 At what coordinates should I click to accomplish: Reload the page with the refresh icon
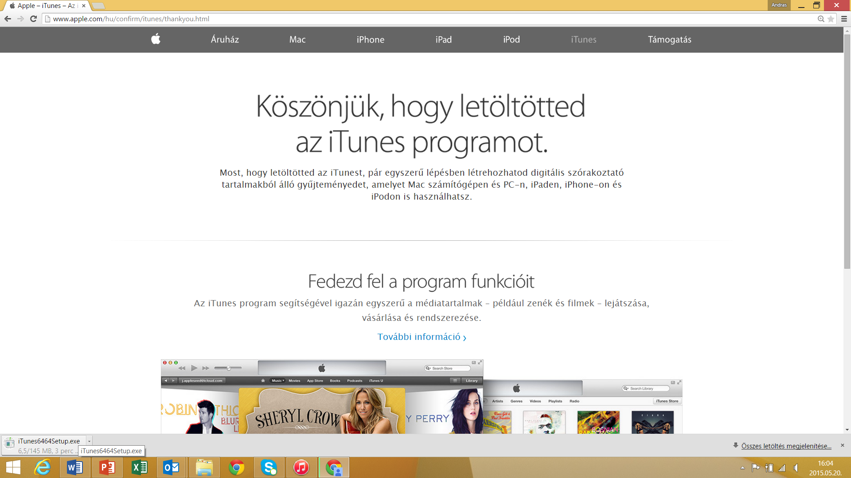33,19
